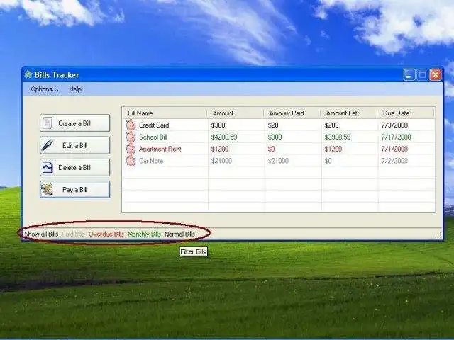
Task: Maximize the Bills Tracker window
Action: coord(422,75)
